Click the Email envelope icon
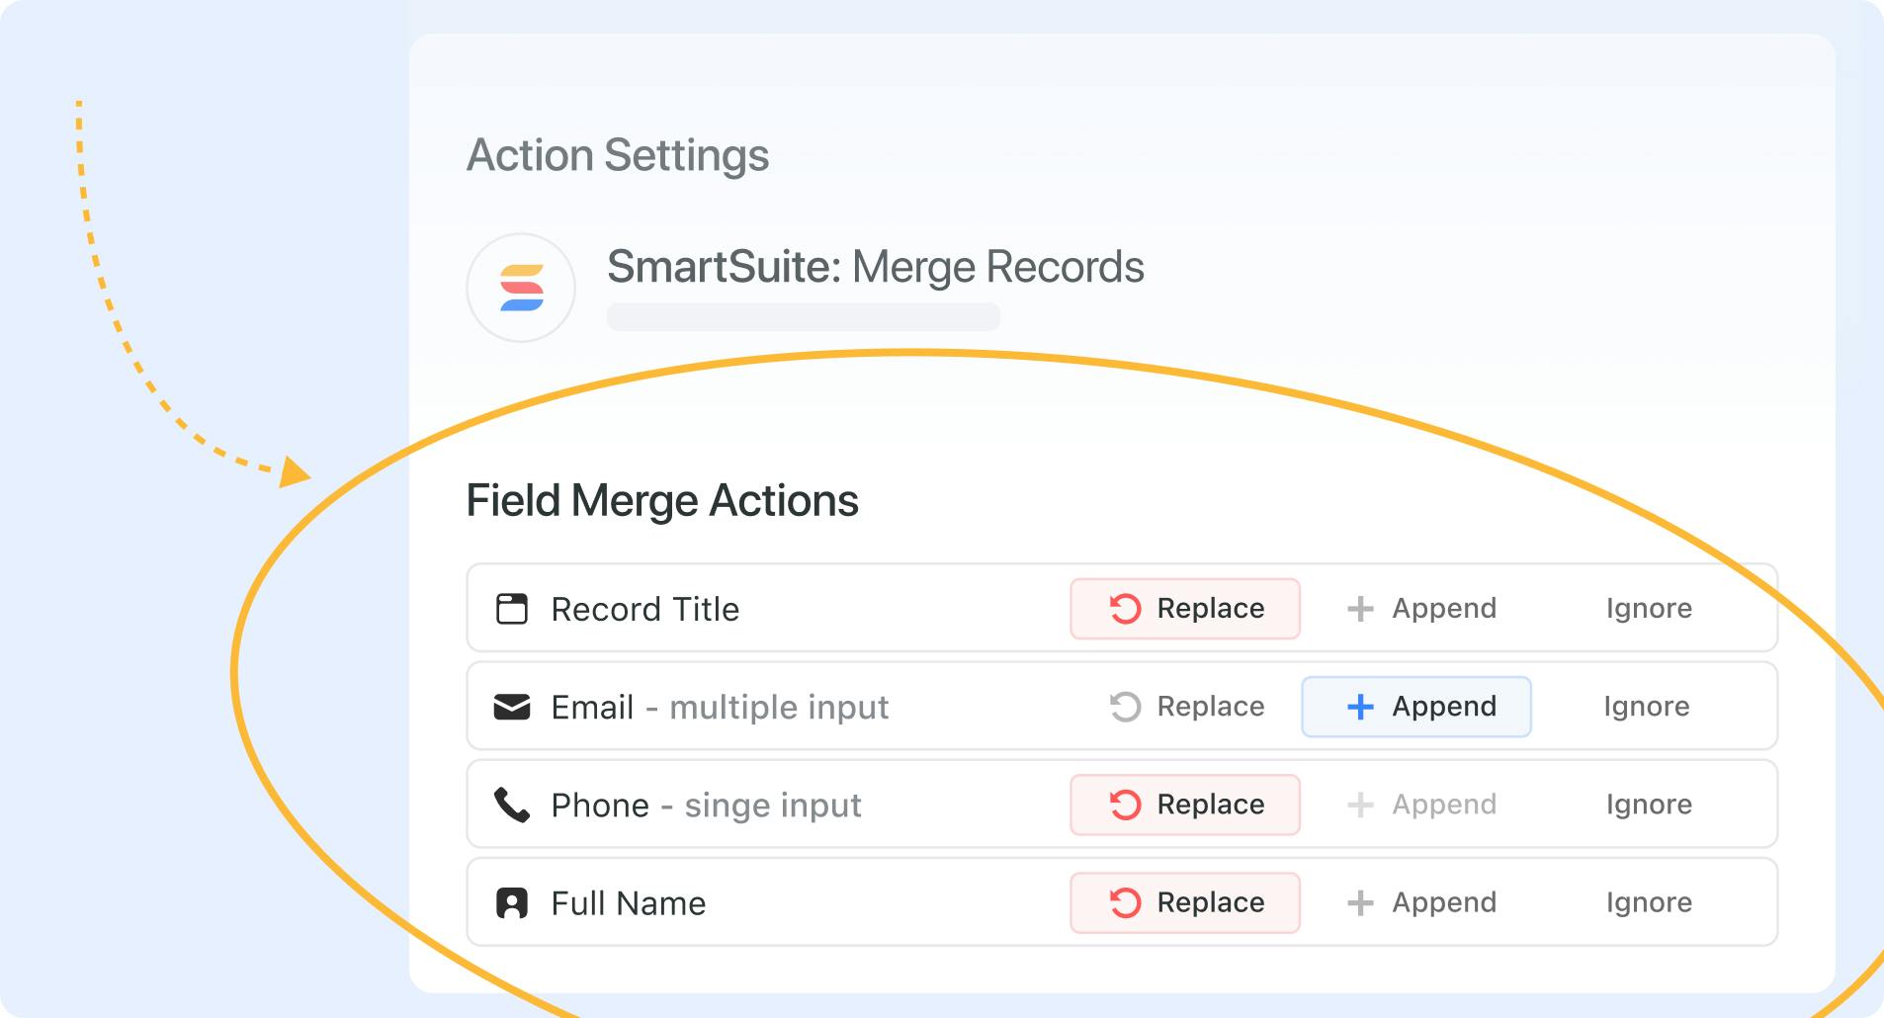The width and height of the screenshot is (1884, 1018). 511,707
